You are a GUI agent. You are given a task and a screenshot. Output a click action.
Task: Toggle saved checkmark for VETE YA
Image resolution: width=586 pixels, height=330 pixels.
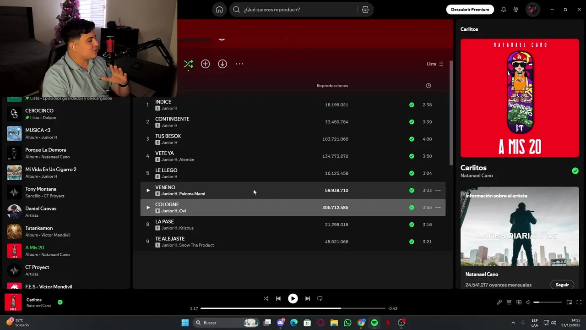tap(412, 156)
